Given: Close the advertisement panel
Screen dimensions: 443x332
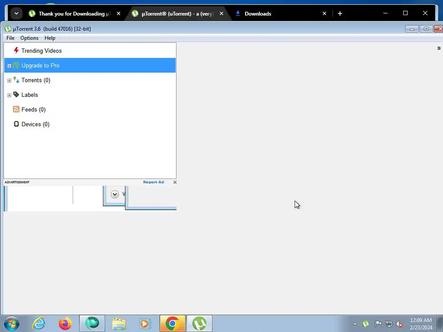Looking at the screenshot, I should coord(175,182).
